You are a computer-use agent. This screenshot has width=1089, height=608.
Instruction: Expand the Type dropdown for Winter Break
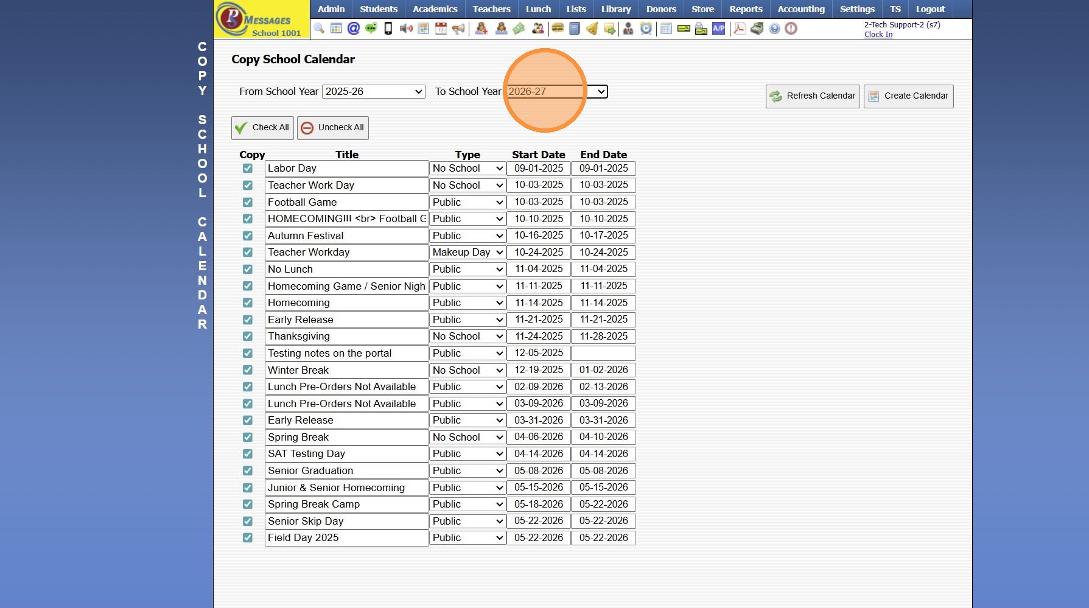(x=467, y=370)
